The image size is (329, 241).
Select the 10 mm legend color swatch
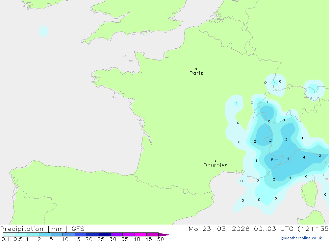coord(69,234)
